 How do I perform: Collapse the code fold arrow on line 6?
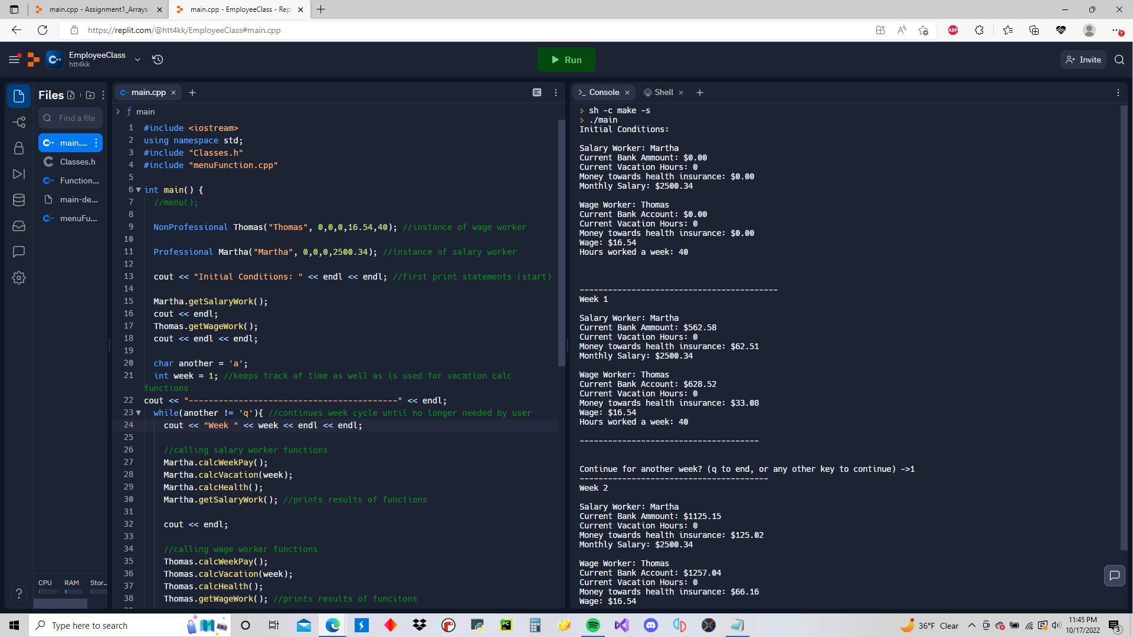(139, 190)
